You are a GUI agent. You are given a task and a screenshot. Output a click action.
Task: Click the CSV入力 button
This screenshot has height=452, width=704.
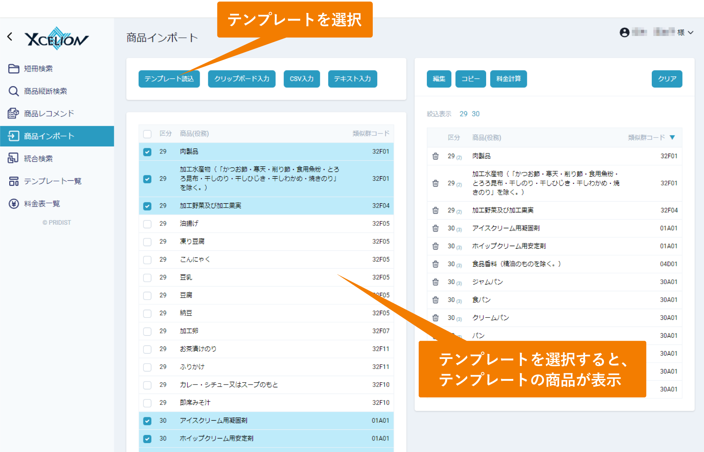click(x=302, y=79)
